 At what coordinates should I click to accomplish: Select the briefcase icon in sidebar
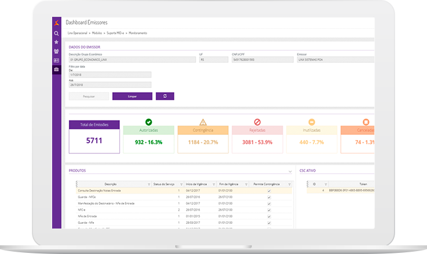[56, 69]
